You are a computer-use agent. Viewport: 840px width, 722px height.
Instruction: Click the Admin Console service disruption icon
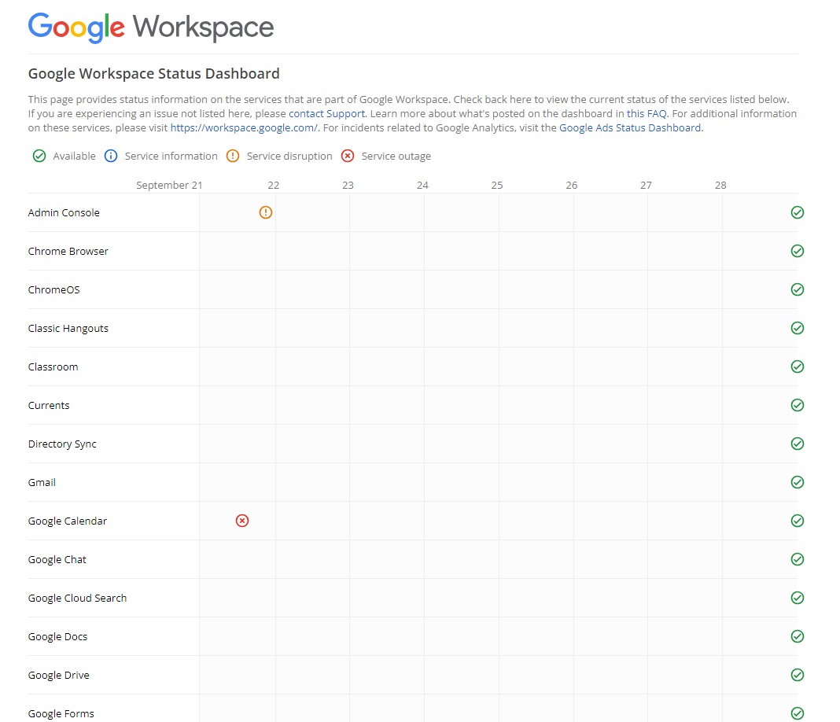coord(266,212)
